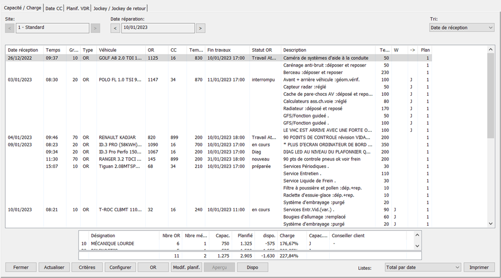Click the préparée status cell
The image size is (501, 278).
click(x=261, y=166)
